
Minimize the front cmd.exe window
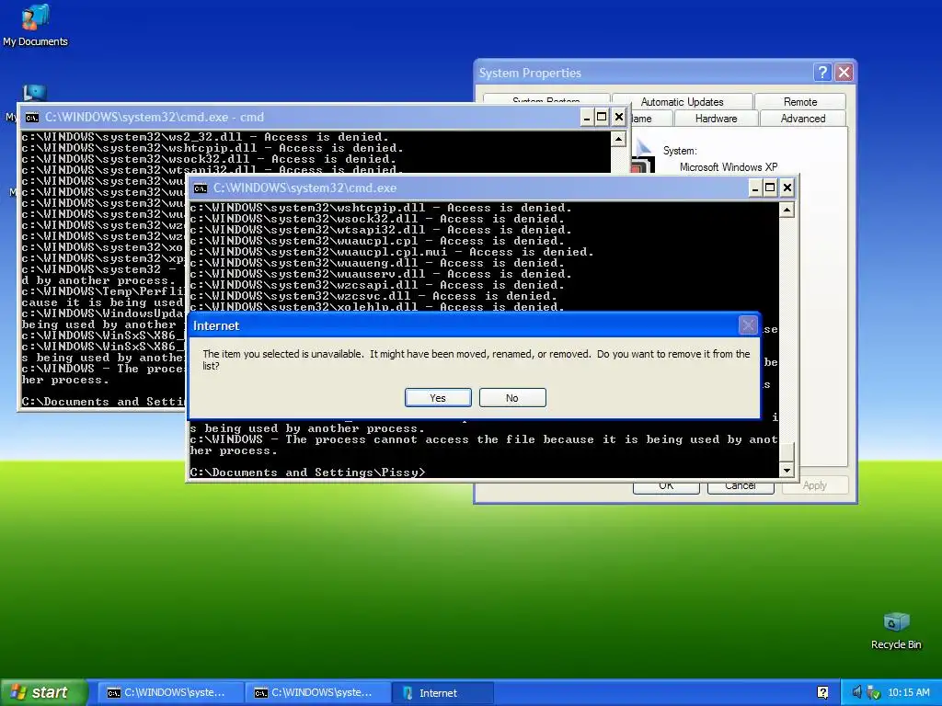(755, 188)
